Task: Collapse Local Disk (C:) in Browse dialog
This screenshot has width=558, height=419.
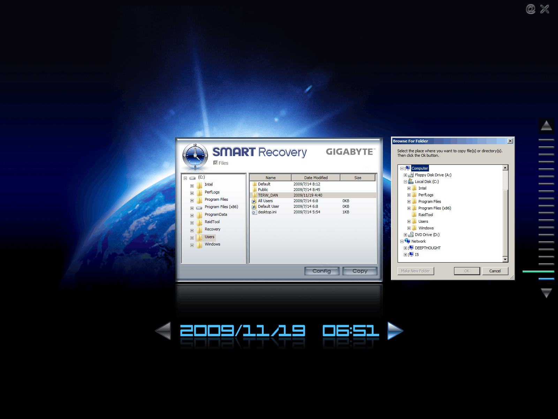Action: click(x=405, y=182)
